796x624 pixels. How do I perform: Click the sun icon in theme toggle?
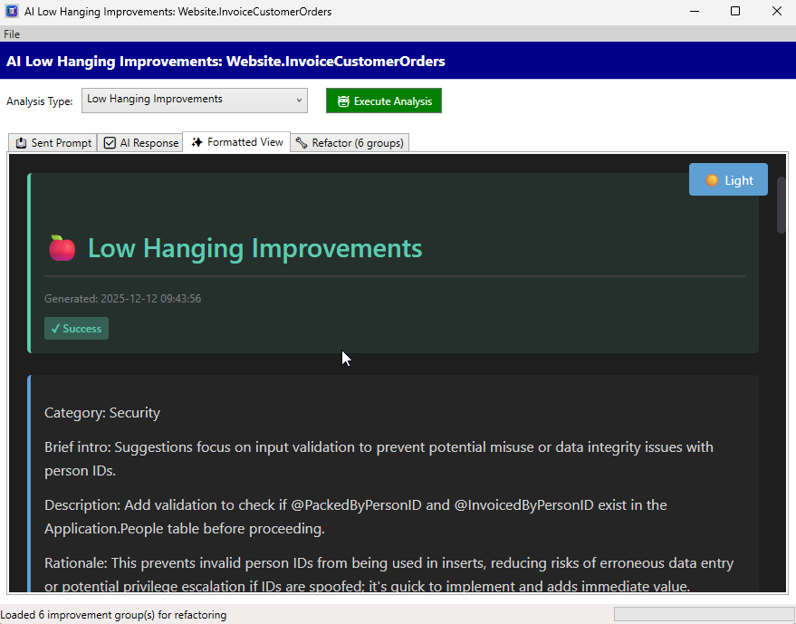pyautogui.click(x=712, y=180)
